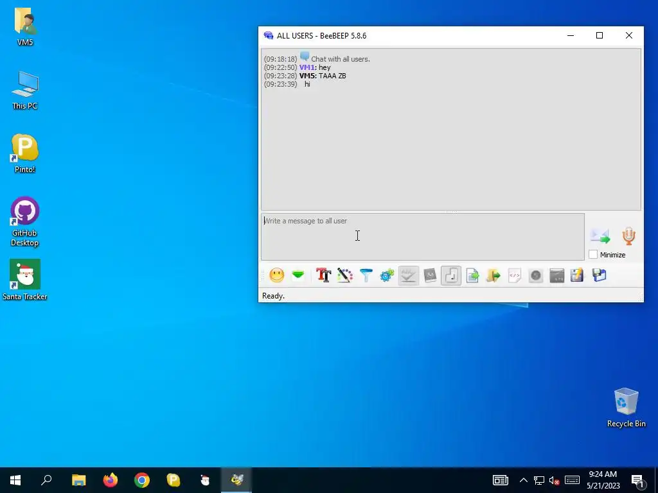The width and height of the screenshot is (658, 493).
Task: Click the send folder arrow icon
Action: point(493,275)
